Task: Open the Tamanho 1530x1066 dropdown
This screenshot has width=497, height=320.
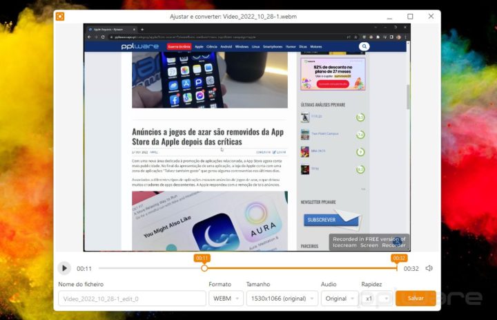Action: coord(282,299)
